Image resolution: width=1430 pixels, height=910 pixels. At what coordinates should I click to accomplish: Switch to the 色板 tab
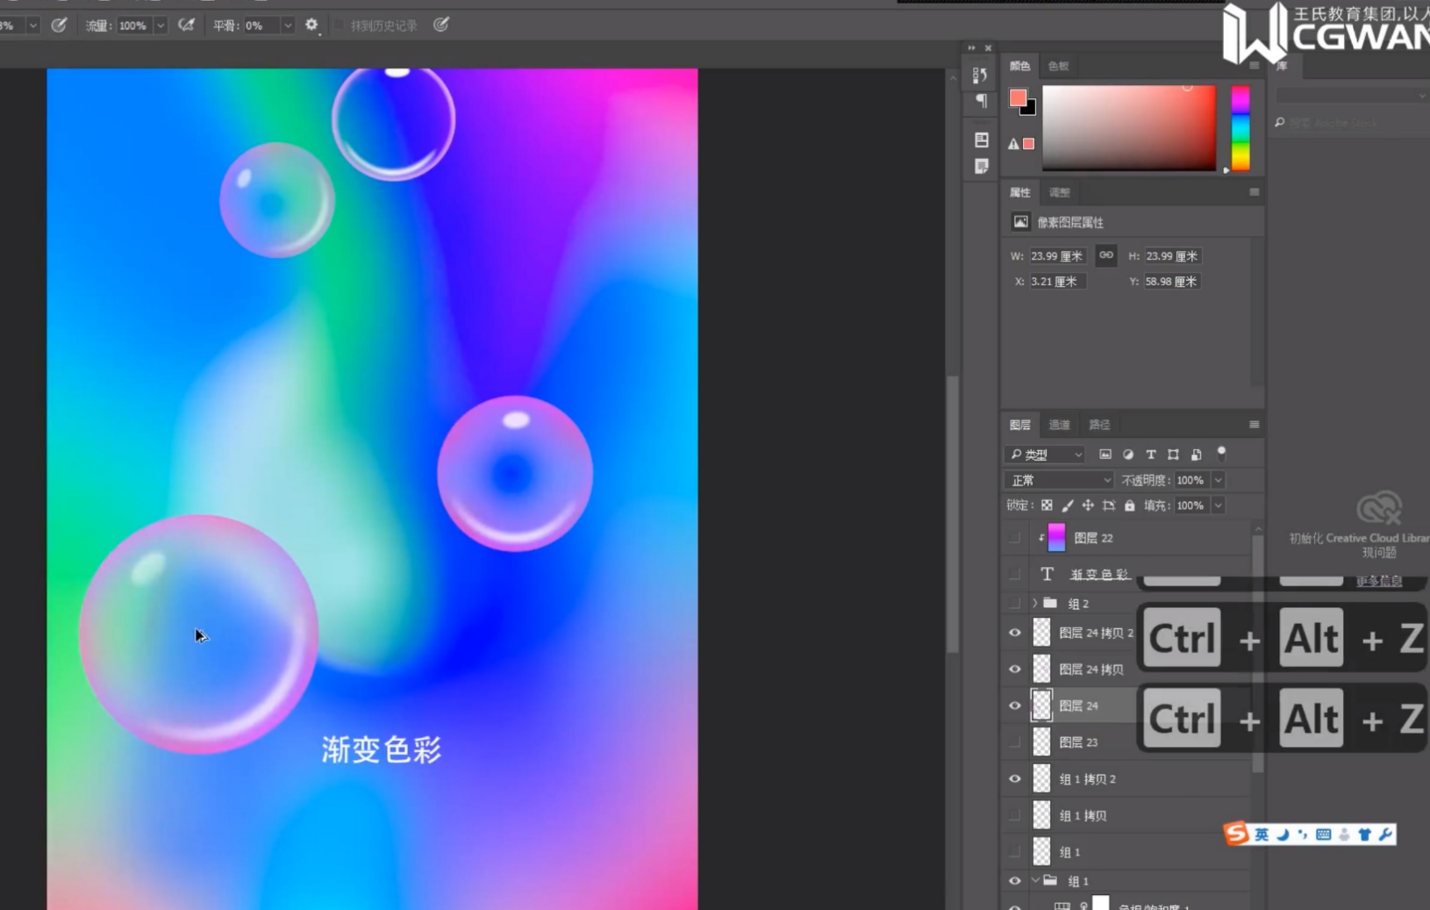1059,66
